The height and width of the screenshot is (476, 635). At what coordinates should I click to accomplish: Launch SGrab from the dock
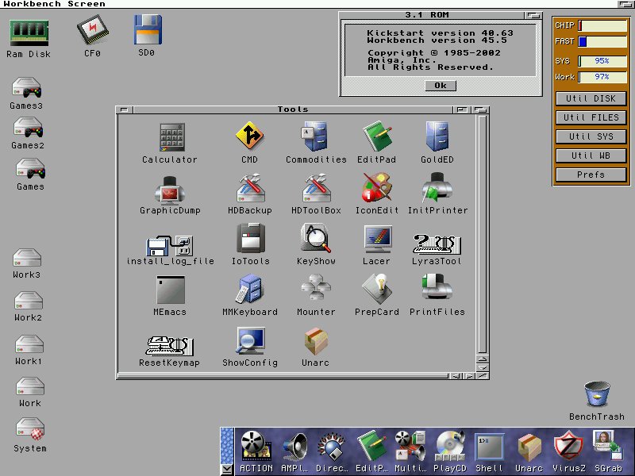pyautogui.click(x=607, y=446)
